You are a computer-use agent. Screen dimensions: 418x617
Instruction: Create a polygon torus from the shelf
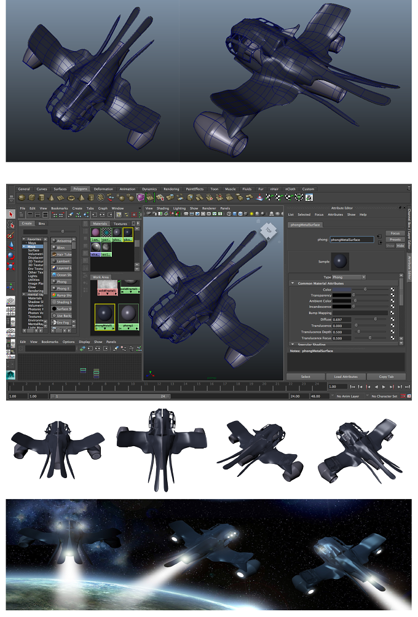[71, 197]
